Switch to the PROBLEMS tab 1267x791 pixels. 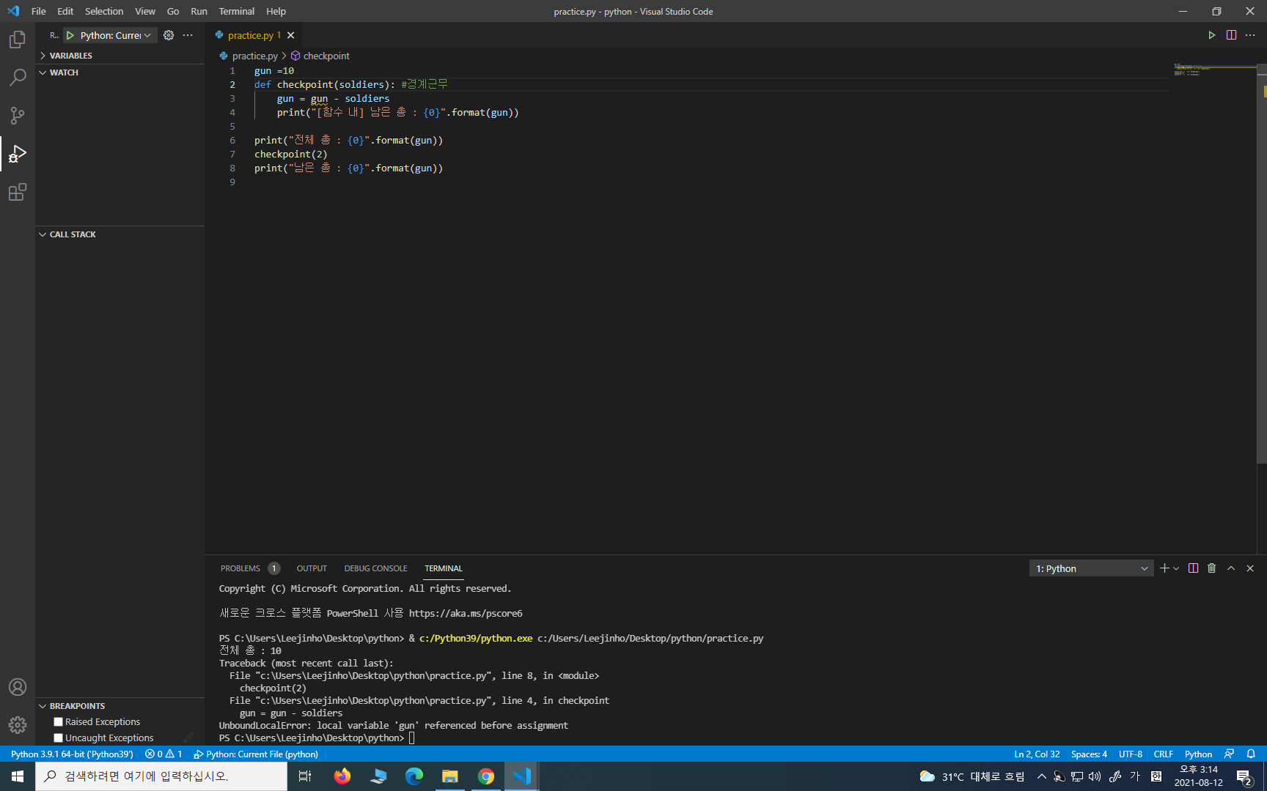(x=240, y=568)
